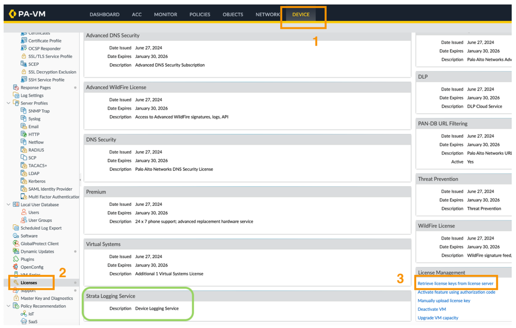This screenshot has width=516, height=328.
Task: Select the Kerberos profile icon
Action: click(24, 181)
